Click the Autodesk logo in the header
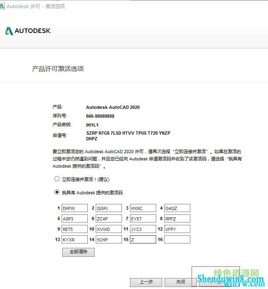The height and width of the screenshot is (289, 268). (28, 31)
